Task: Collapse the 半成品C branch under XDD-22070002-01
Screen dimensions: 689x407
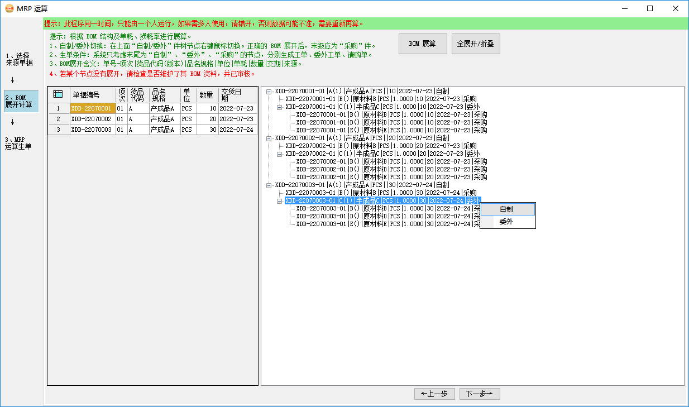Action: pyautogui.click(x=278, y=154)
